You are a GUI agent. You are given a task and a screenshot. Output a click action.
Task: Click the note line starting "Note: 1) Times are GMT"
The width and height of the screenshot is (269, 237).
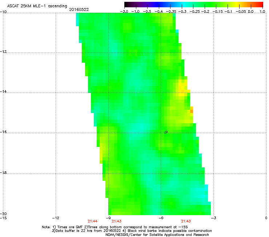115,227
